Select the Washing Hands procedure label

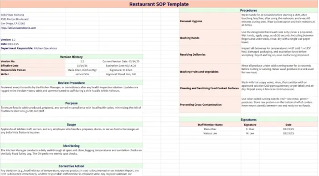[210, 38]
